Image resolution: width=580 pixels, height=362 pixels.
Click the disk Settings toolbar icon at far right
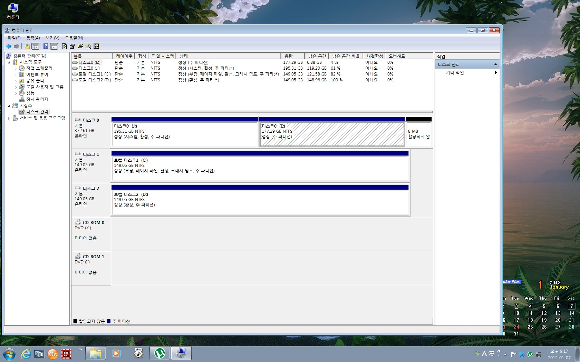96,46
